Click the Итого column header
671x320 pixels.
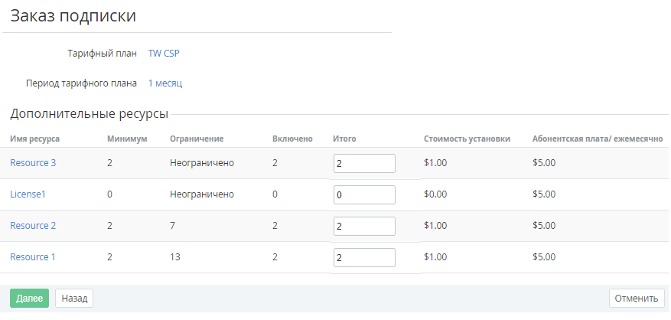click(345, 139)
